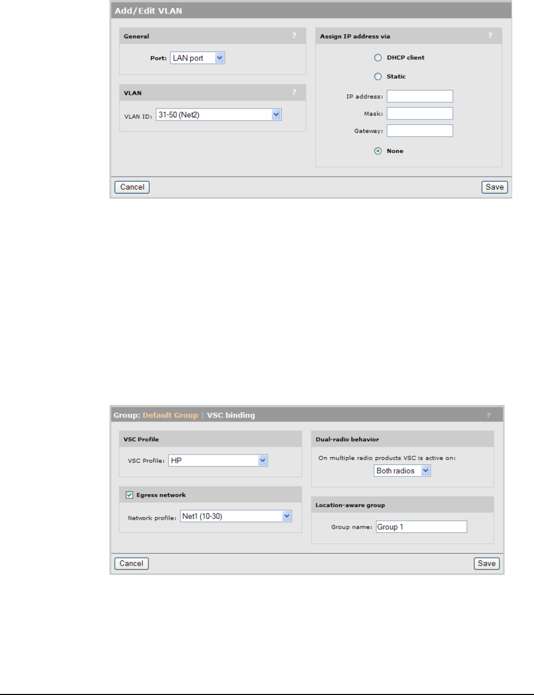This screenshot has width=534, height=695.
Task: Click the Dual-radio behavior heading
Action: [347, 439]
